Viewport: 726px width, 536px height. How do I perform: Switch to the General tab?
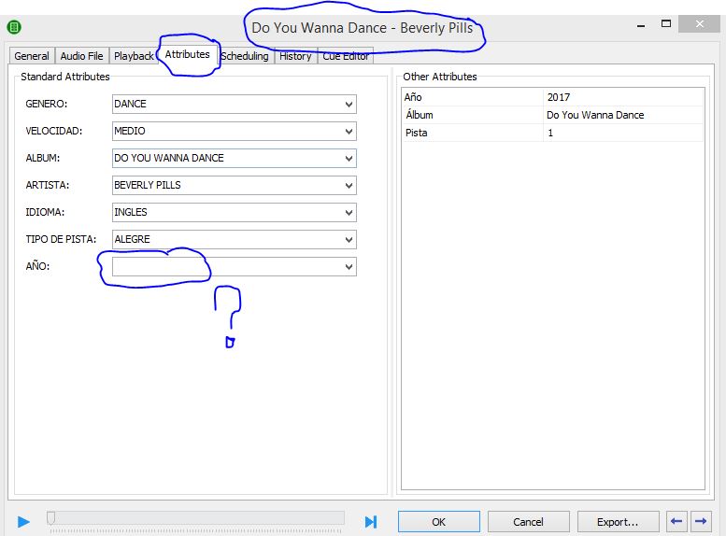tap(32, 57)
